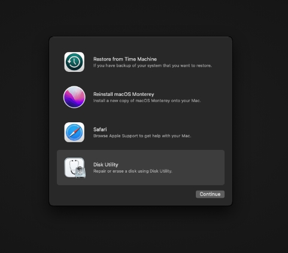Screen dimensions: 288x253
Task: Click 'Browse Apple Support to get help' description
Action: 127,136
